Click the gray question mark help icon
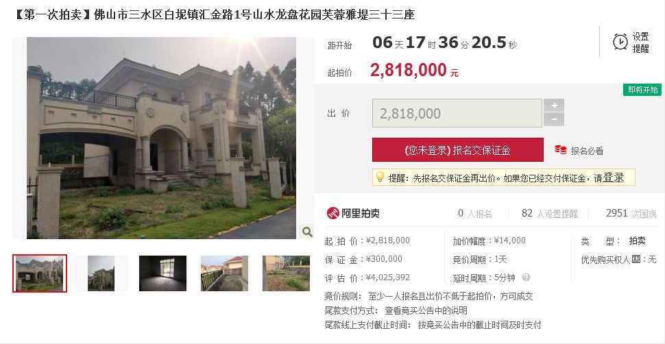665x344 pixels. [x=527, y=278]
